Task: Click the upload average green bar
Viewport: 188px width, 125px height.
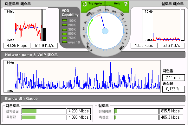Action: point(116,111)
